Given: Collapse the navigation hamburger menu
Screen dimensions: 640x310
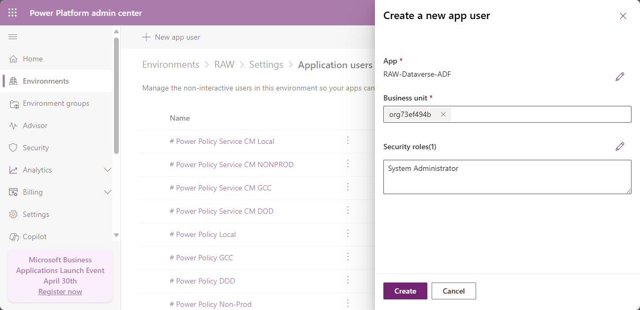Looking at the screenshot, I should 13,37.
